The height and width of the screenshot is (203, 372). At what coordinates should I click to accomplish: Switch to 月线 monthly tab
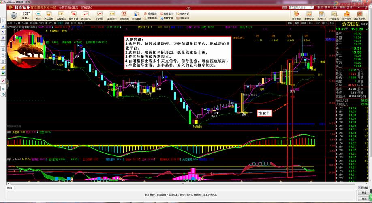pyautogui.click(x=73, y=23)
